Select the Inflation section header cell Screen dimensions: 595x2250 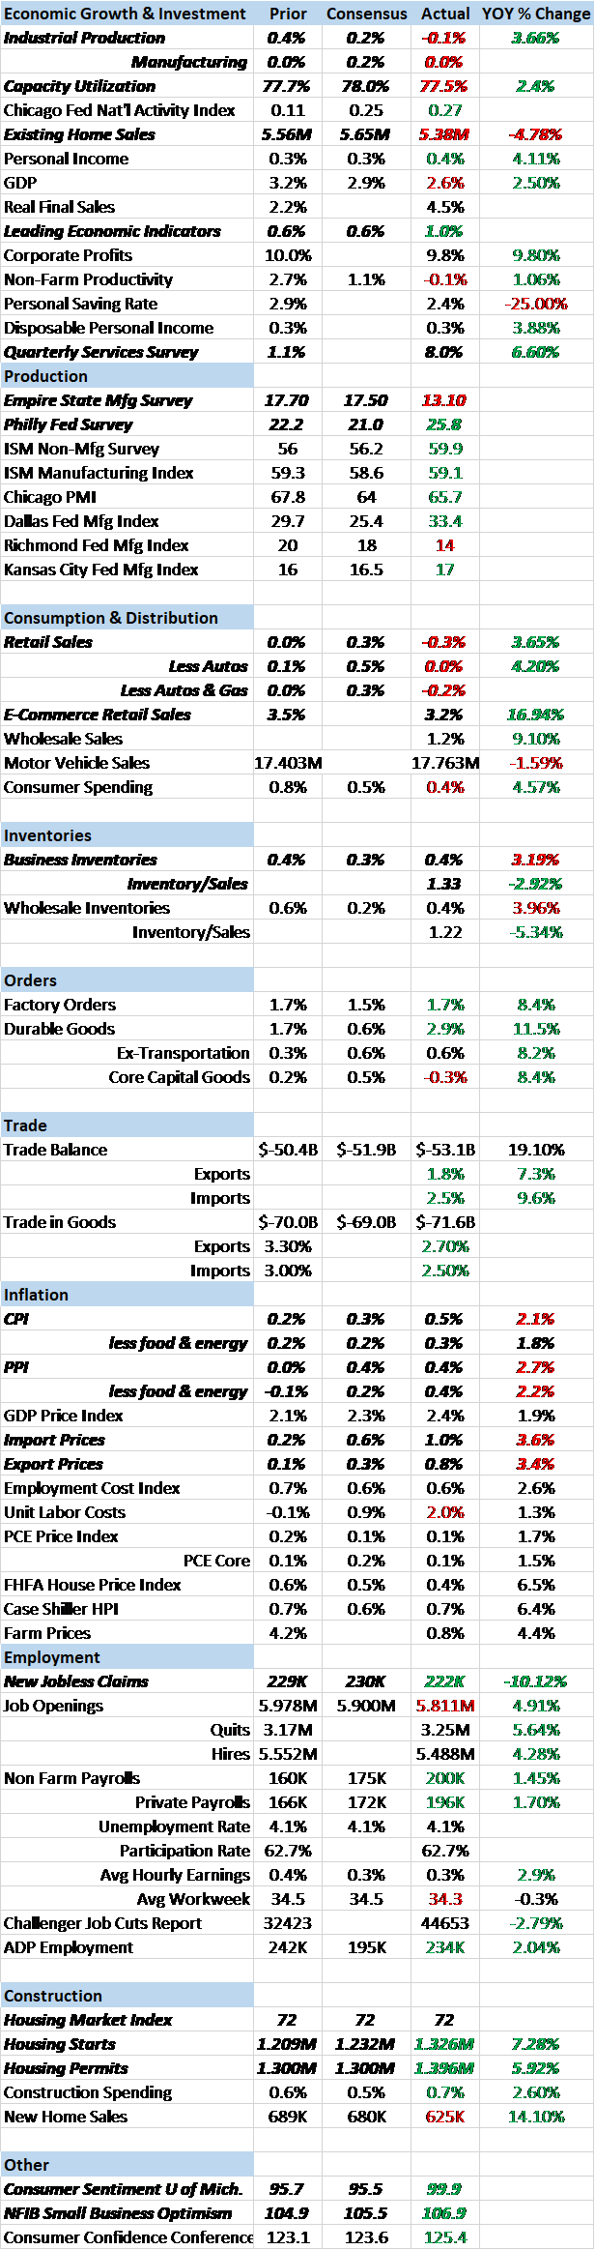point(127,1295)
